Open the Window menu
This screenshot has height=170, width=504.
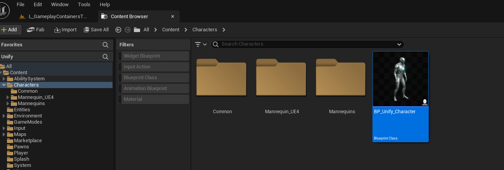click(x=60, y=5)
